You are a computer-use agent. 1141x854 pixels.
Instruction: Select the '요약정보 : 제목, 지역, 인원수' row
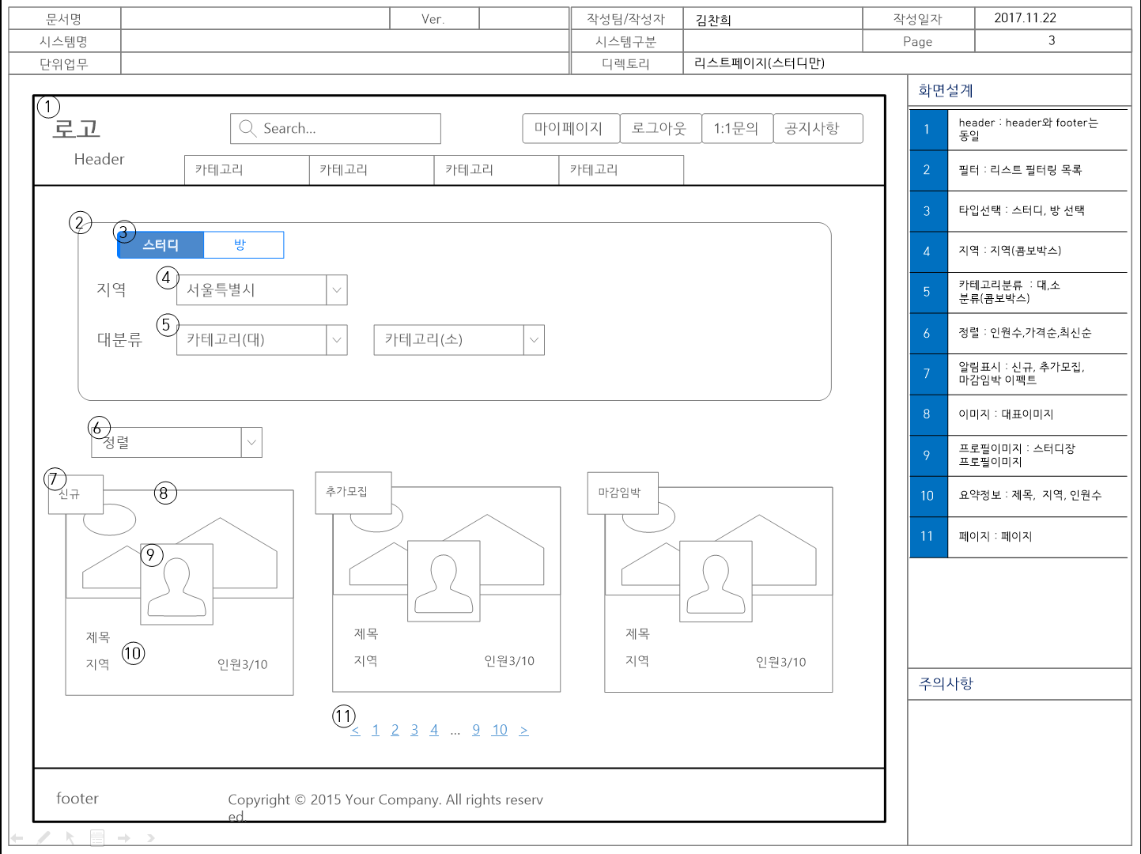coord(1018,496)
